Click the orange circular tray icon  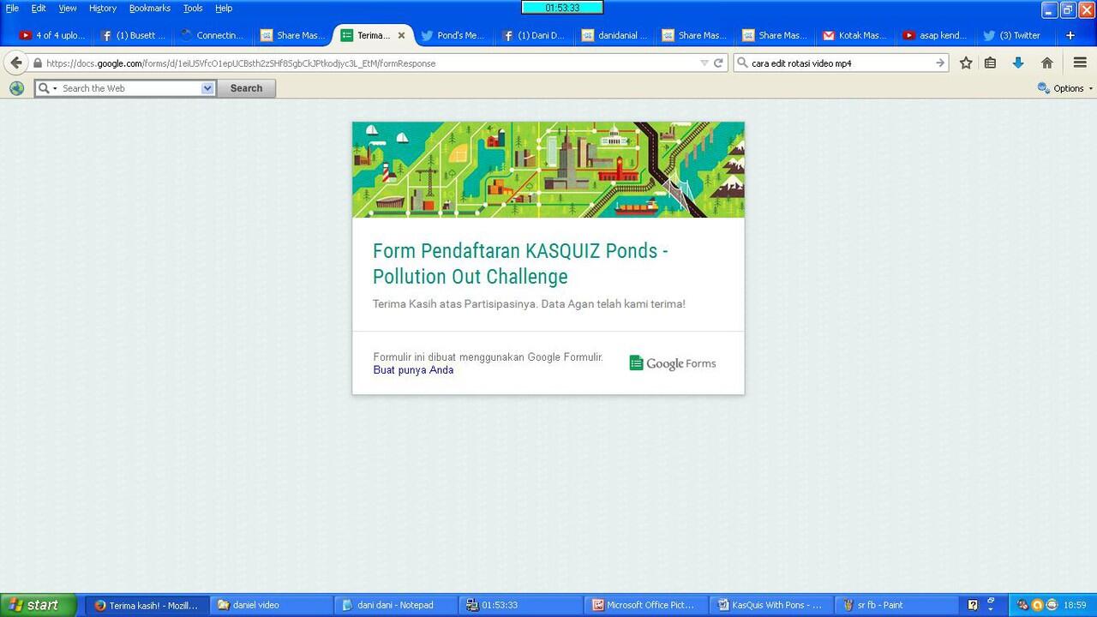click(1037, 605)
